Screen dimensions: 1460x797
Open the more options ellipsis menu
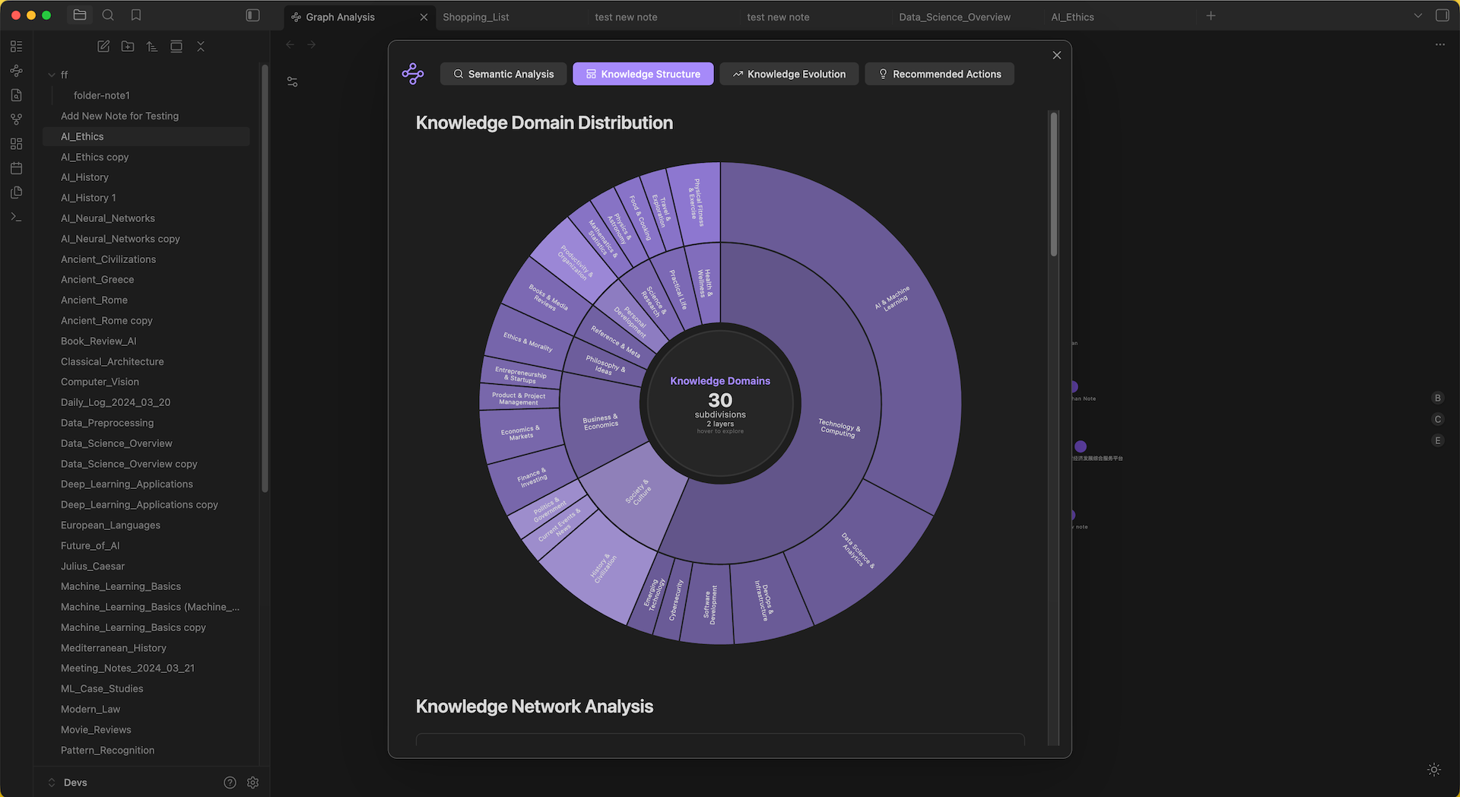(1439, 45)
